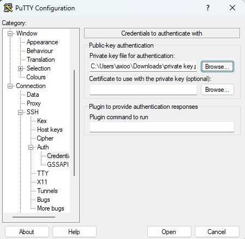Click Open to start the session

tap(169, 232)
